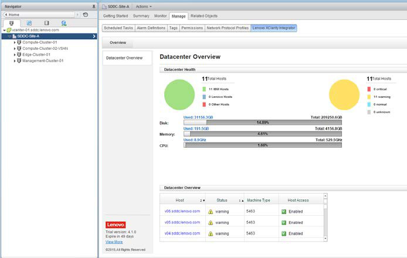Open the Getting Started tab
The image size is (407, 258).
pos(116,16)
